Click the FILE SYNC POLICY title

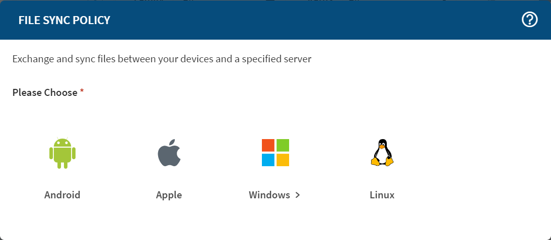tap(64, 21)
